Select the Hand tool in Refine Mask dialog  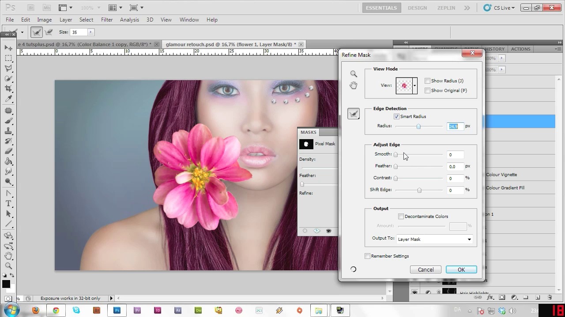pyautogui.click(x=354, y=85)
